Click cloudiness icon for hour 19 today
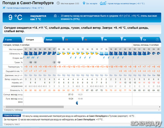Screen dimensions: 164x128 pos(111,53)
